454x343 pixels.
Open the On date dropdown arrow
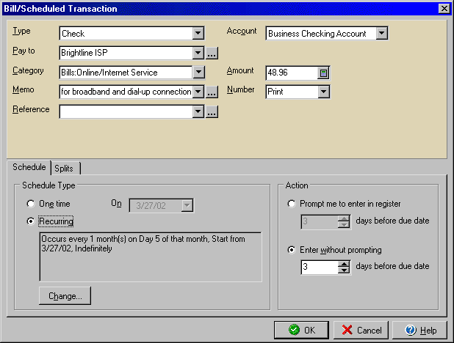pyautogui.click(x=187, y=205)
